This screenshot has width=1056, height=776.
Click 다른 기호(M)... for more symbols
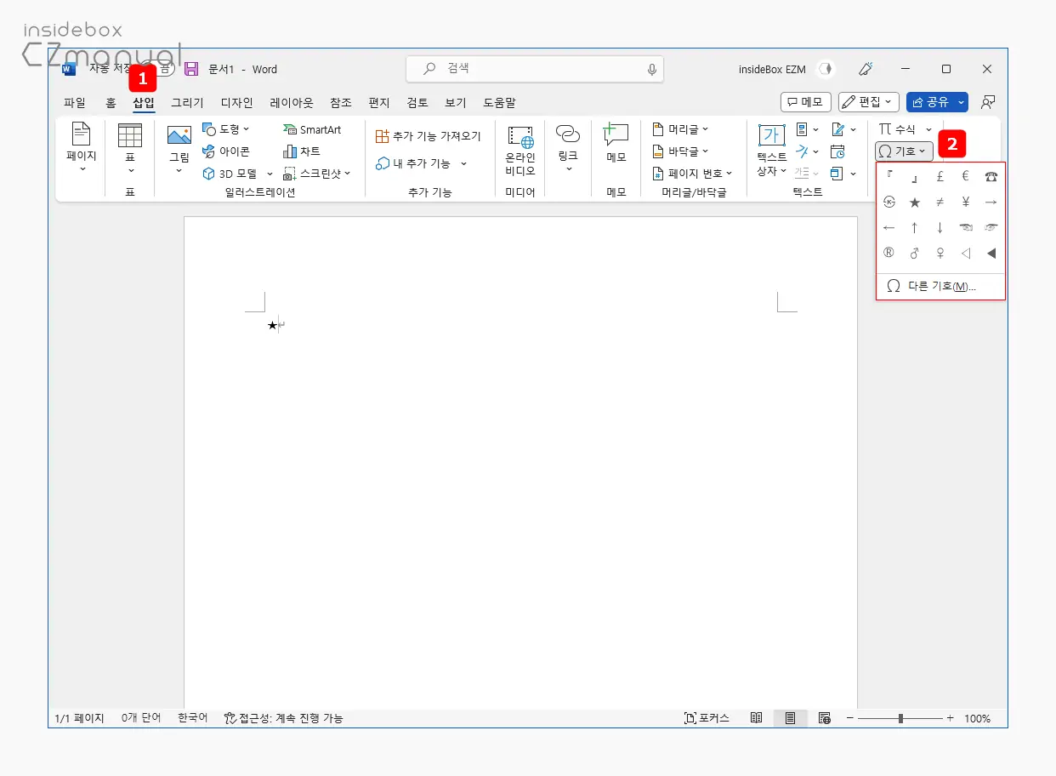940,286
